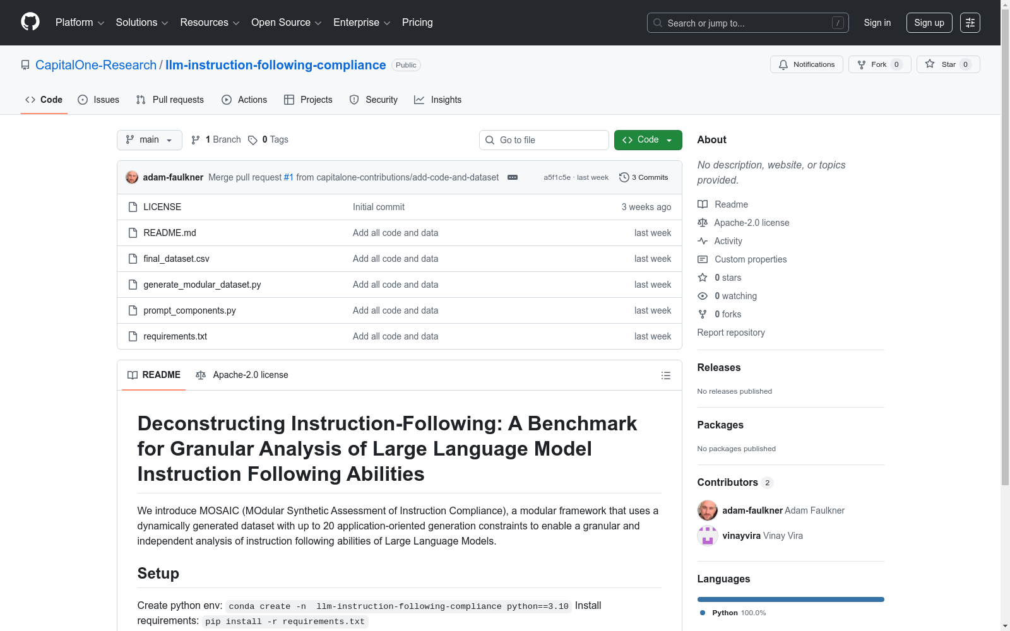This screenshot has width=1010, height=631.
Task: Click the prompt_components.py file icon
Action: tap(133, 310)
